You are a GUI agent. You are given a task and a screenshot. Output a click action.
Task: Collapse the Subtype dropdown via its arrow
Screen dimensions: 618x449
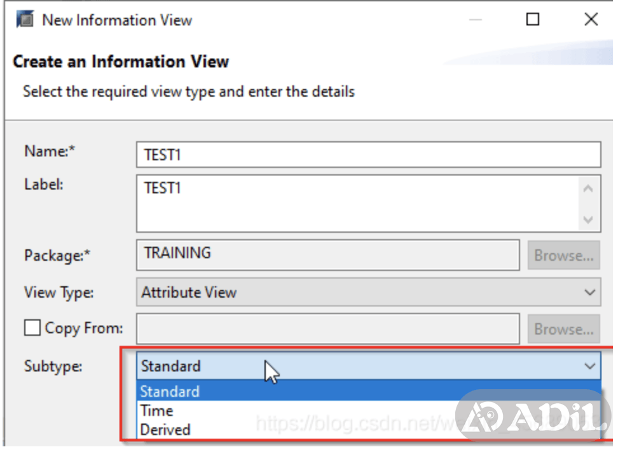click(589, 366)
